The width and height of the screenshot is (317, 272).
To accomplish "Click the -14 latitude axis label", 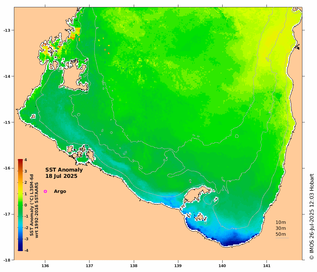I will click(7, 76).
